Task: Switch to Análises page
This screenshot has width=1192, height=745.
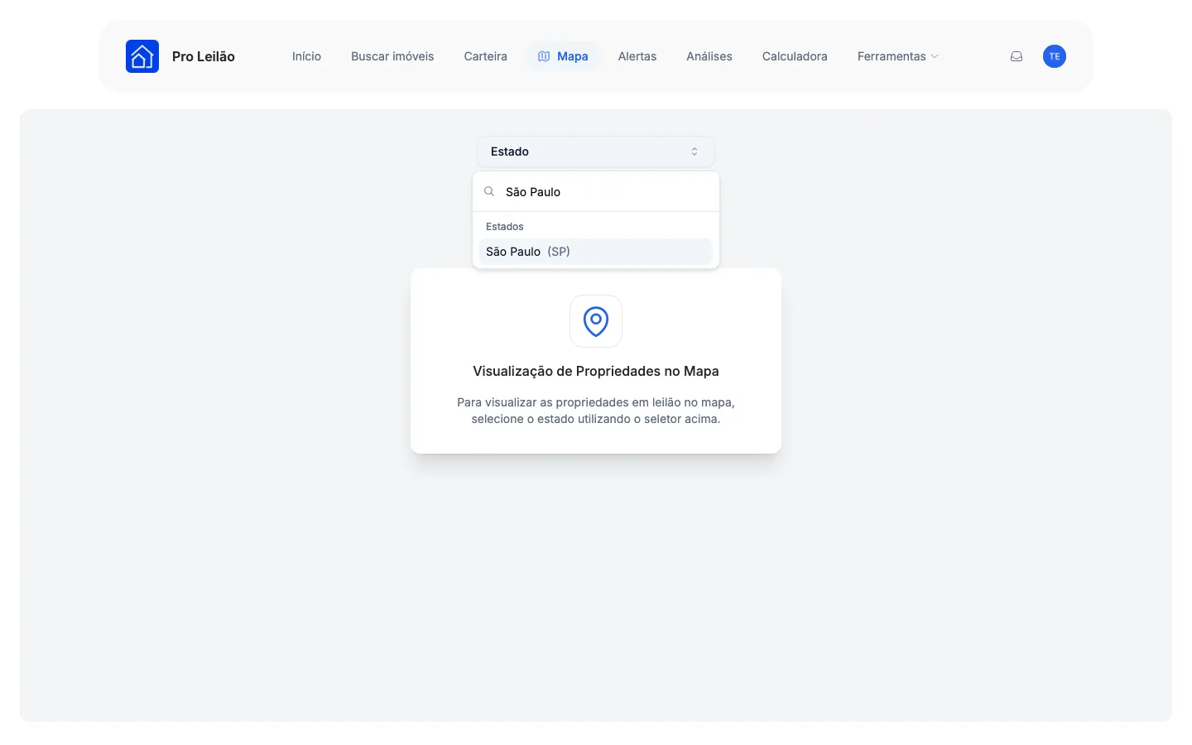Action: (709, 56)
